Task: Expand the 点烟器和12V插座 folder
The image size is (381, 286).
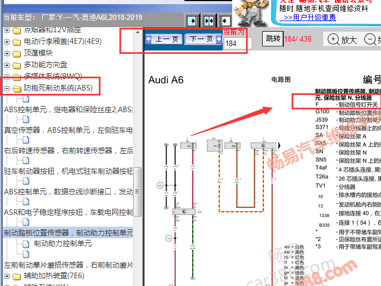Action: click(7, 31)
